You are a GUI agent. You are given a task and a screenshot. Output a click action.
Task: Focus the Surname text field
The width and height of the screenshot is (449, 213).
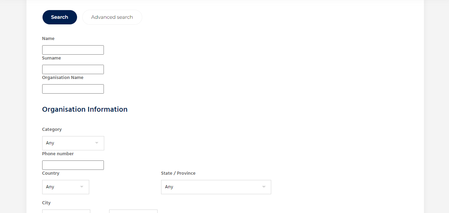pyautogui.click(x=73, y=69)
